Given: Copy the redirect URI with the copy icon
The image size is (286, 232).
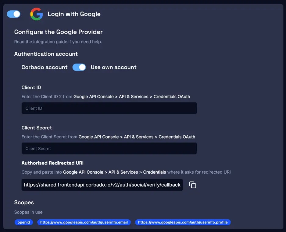Looking at the screenshot, I should [x=193, y=185].
